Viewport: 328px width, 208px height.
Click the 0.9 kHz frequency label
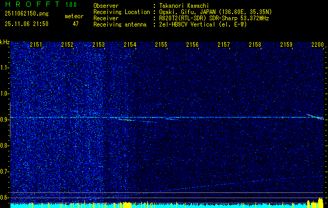tap(4, 120)
